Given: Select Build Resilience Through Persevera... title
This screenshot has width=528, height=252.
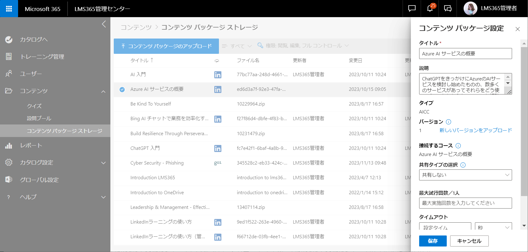Looking at the screenshot, I should (169, 133).
